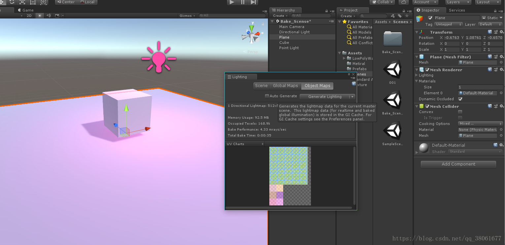Toggle the Plane active checkbox
The height and width of the screenshot is (245, 505).
click(x=430, y=18)
